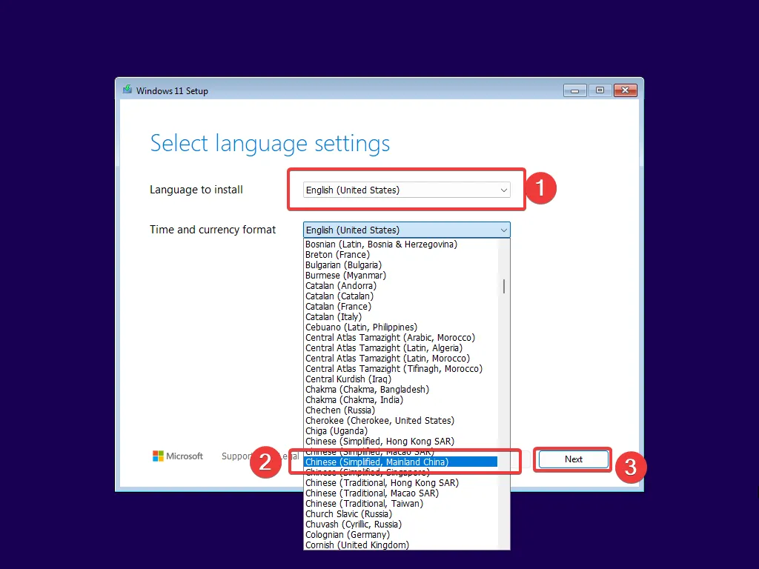The width and height of the screenshot is (759, 569).
Task: Click the Next button
Action: tap(572, 459)
